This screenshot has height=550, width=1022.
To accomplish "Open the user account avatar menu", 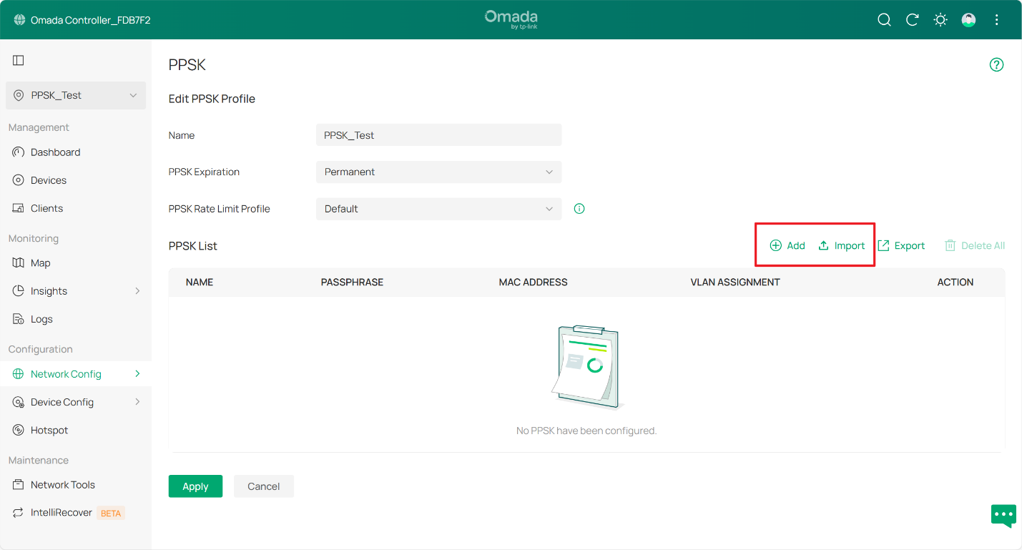I will [x=968, y=20].
